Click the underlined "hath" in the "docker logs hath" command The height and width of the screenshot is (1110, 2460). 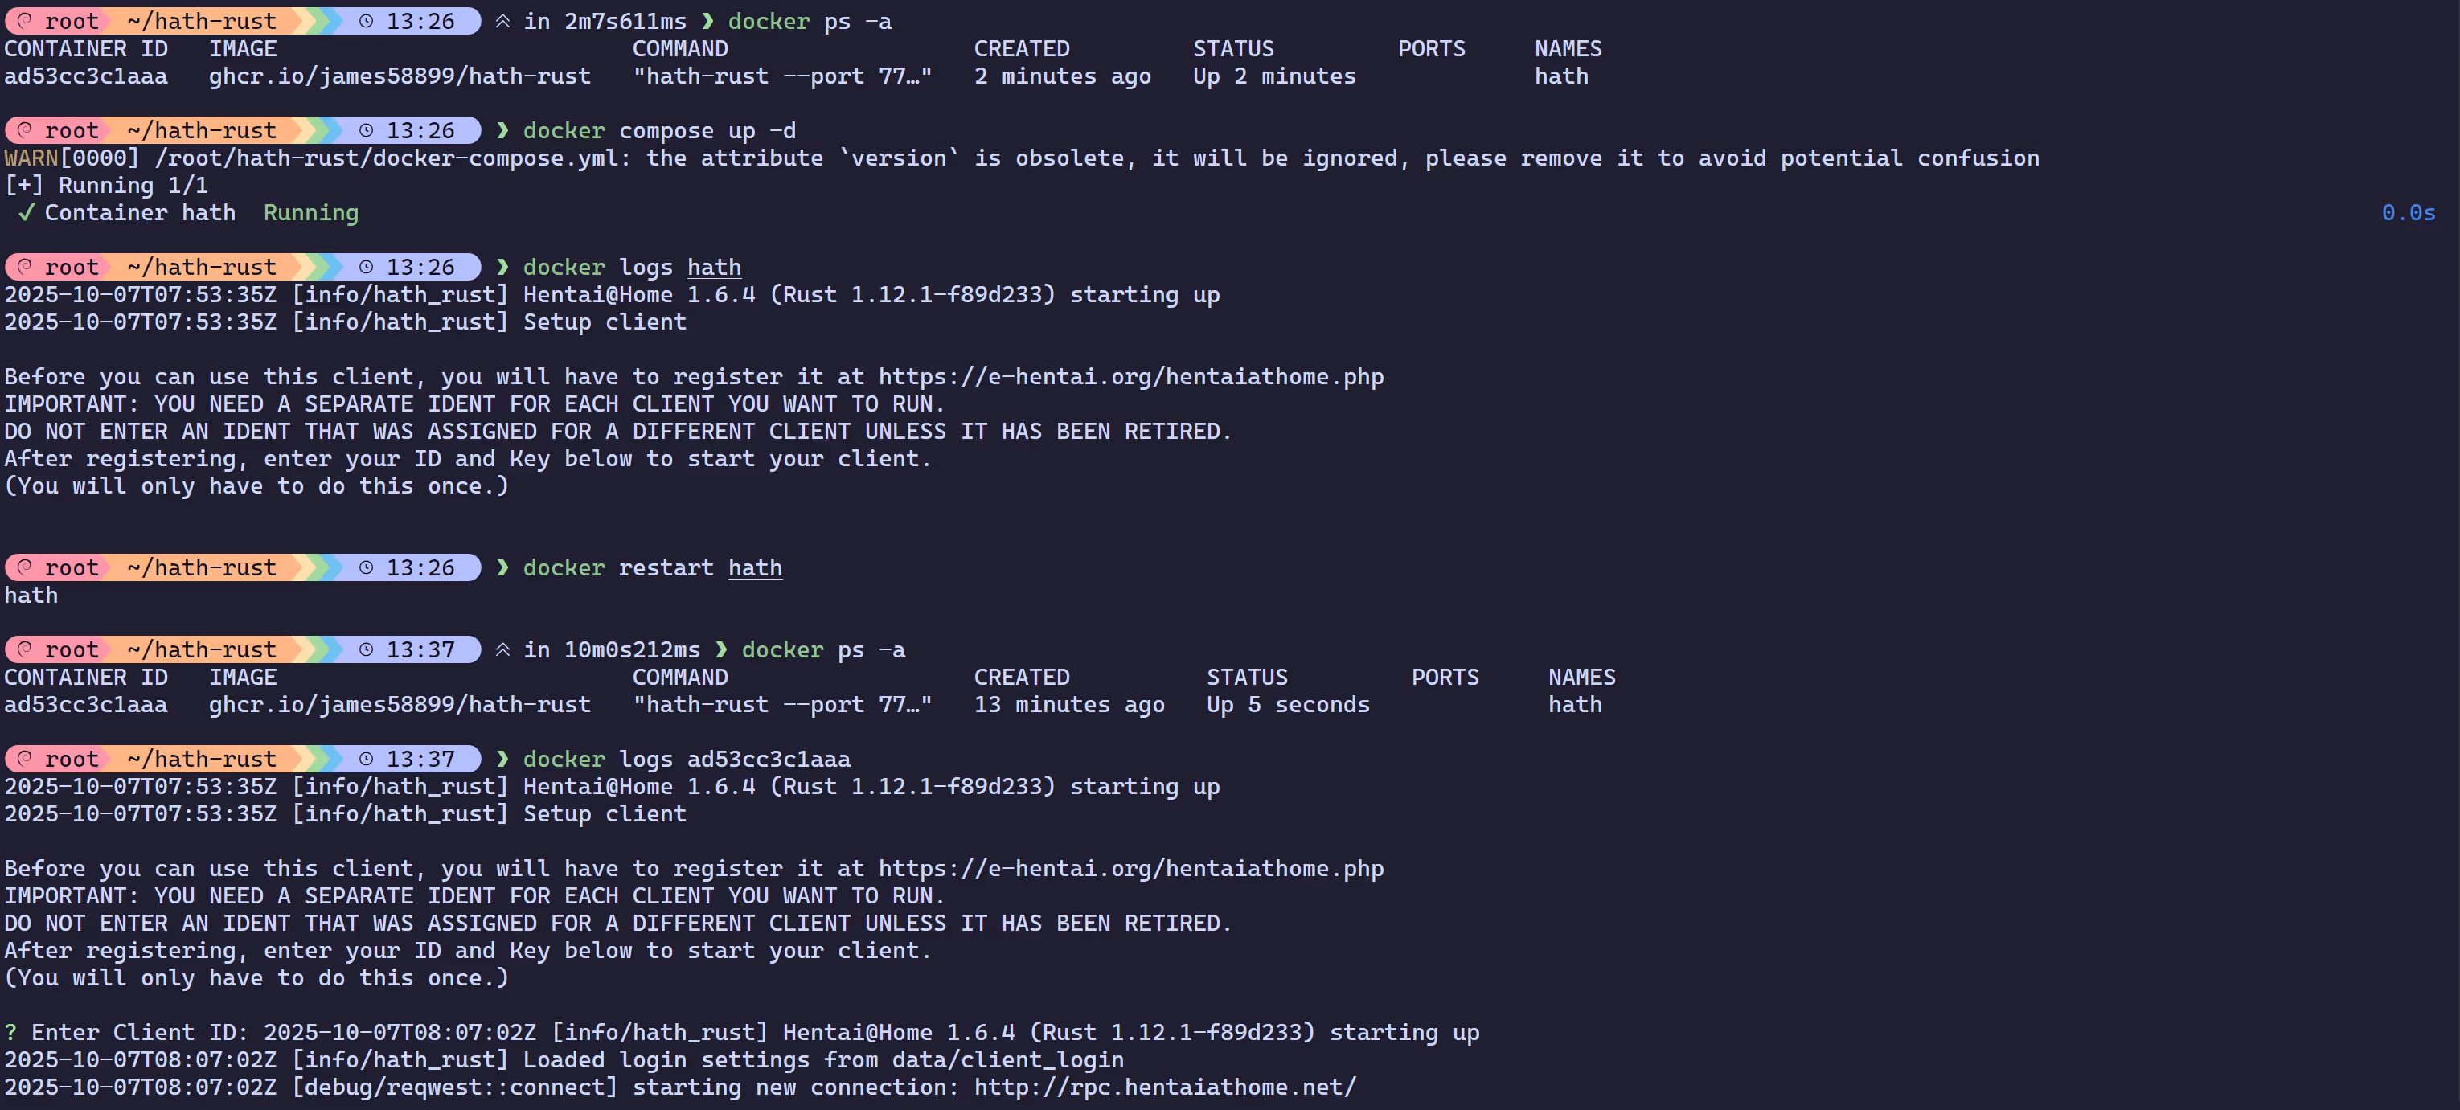pos(713,267)
